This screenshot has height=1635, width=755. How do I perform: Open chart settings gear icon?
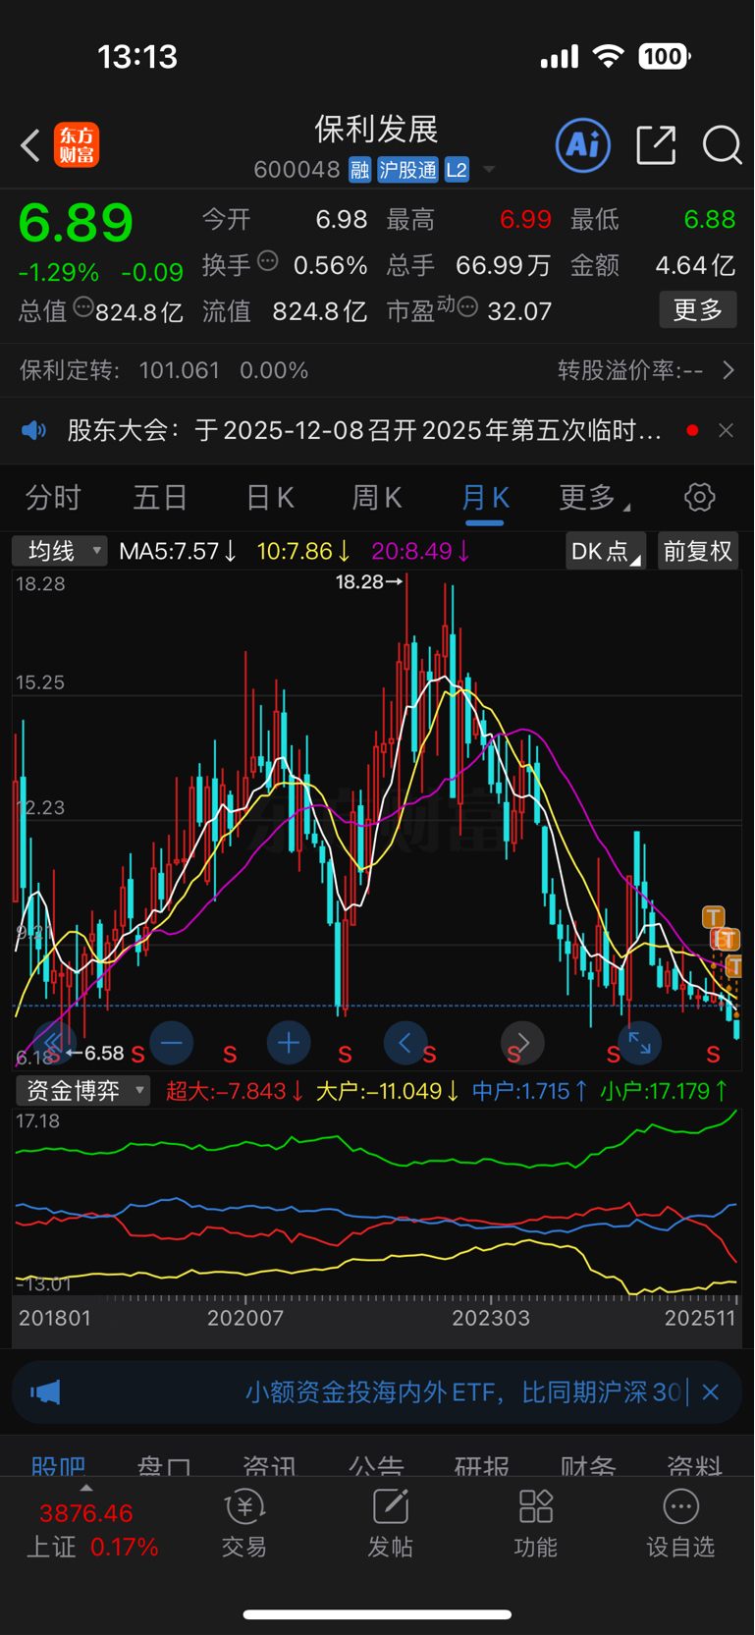coord(700,497)
